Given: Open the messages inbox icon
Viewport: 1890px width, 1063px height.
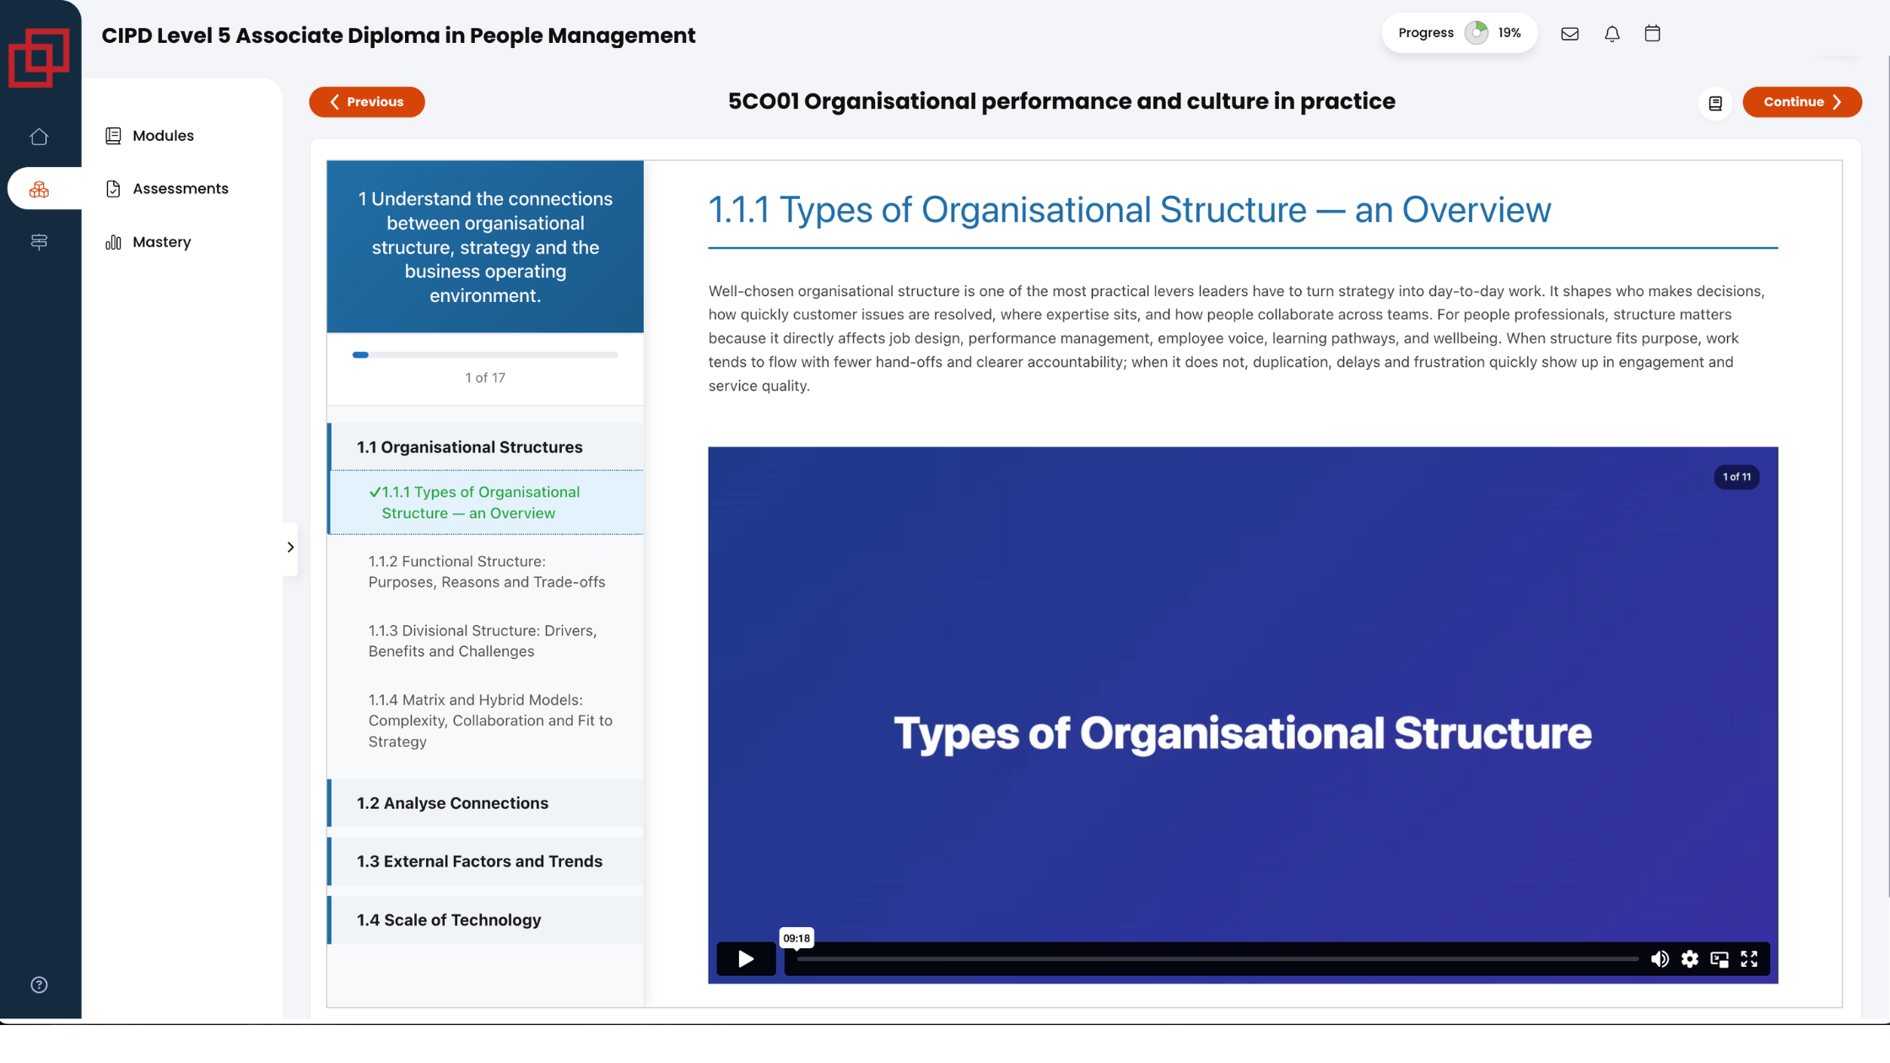Looking at the screenshot, I should click(x=1570, y=34).
